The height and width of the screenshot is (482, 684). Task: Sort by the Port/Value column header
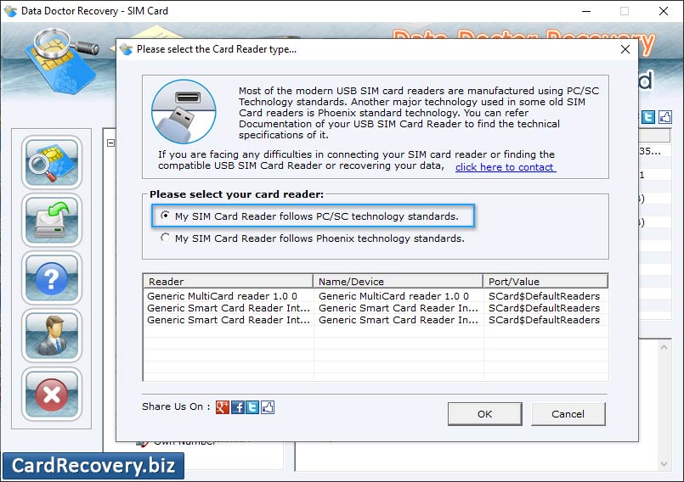coord(546,281)
